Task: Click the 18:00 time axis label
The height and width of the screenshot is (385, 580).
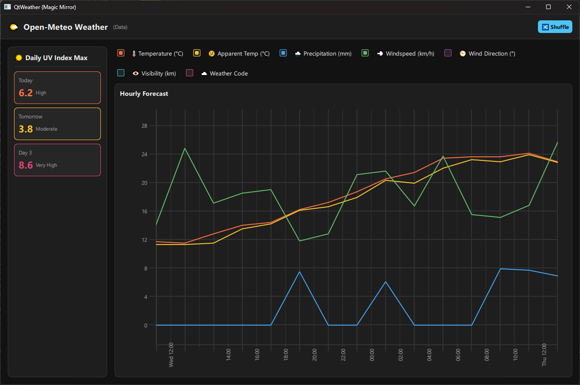Action: 286,354
